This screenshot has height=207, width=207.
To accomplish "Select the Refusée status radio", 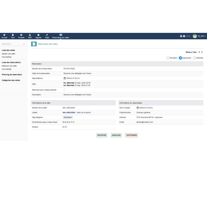I will pos(195,58).
